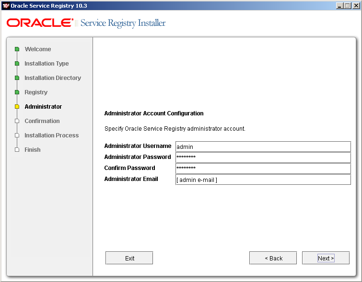
Task: Select the Finish step label
Action: pyautogui.click(x=33, y=150)
